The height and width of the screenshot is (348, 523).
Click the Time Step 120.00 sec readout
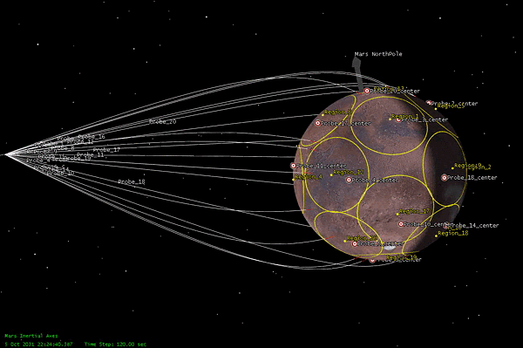pyautogui.click(x=115, y=344)
